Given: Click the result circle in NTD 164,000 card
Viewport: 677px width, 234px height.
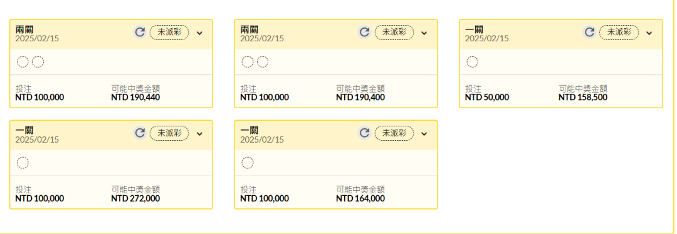Looking at the screenshot, I should tap(248, 163).
